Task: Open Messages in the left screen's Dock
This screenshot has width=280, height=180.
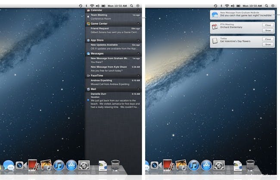Action: click(9, 165)
